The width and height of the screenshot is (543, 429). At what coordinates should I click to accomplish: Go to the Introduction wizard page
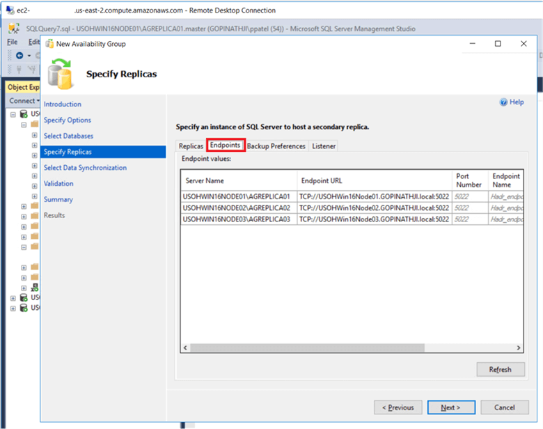(63, 104)
